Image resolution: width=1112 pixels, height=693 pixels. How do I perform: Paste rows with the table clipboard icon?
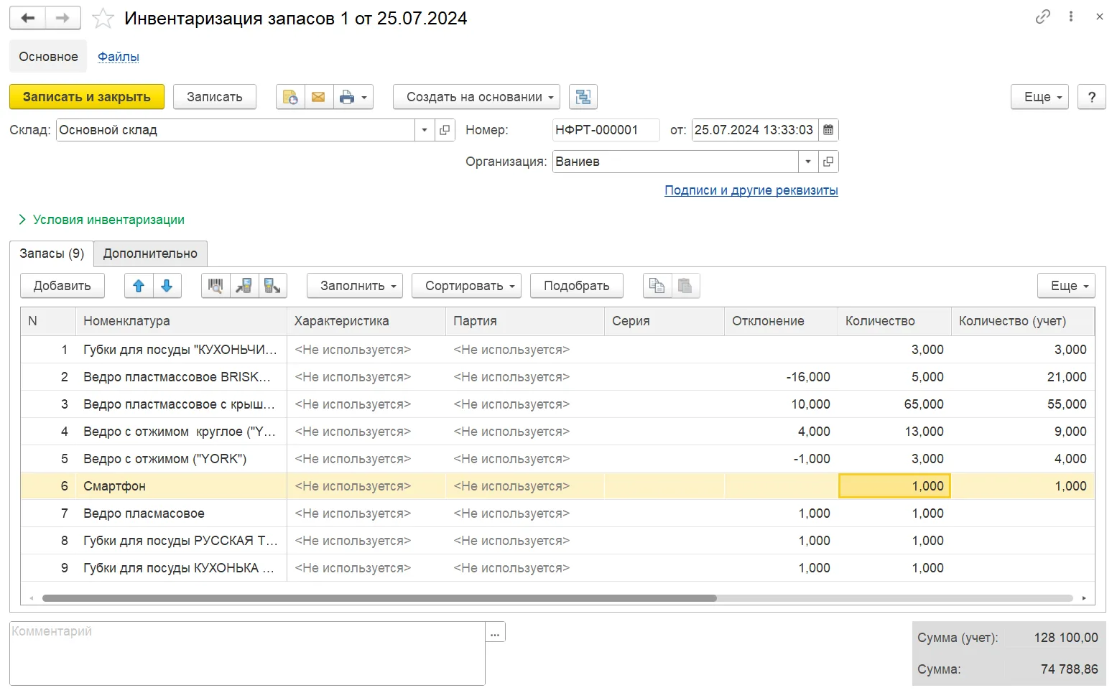coord(685,286)
